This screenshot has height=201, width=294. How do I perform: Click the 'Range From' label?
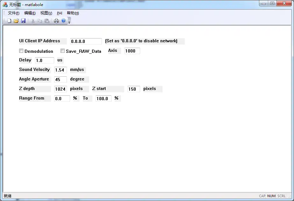pos(32,98)
